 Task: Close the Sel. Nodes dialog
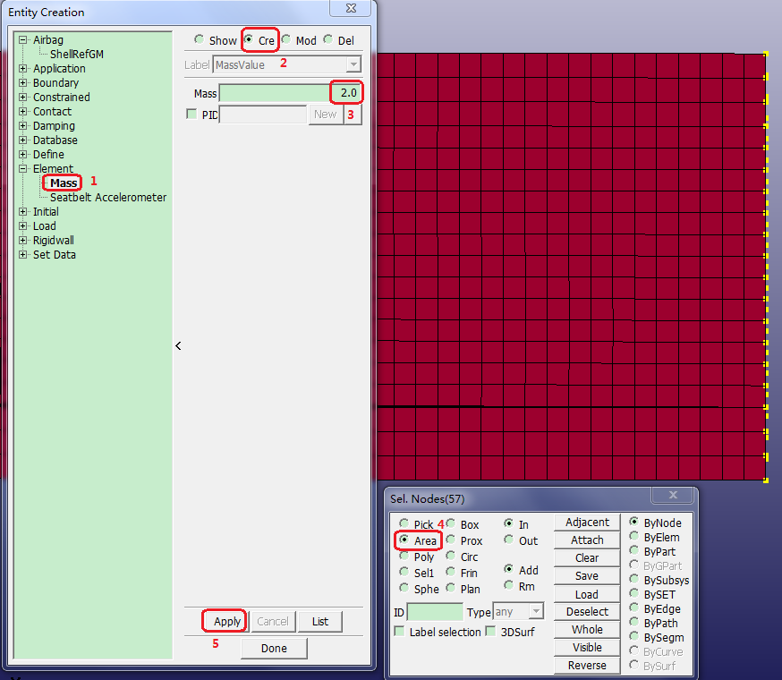click(x=671, y=496)
